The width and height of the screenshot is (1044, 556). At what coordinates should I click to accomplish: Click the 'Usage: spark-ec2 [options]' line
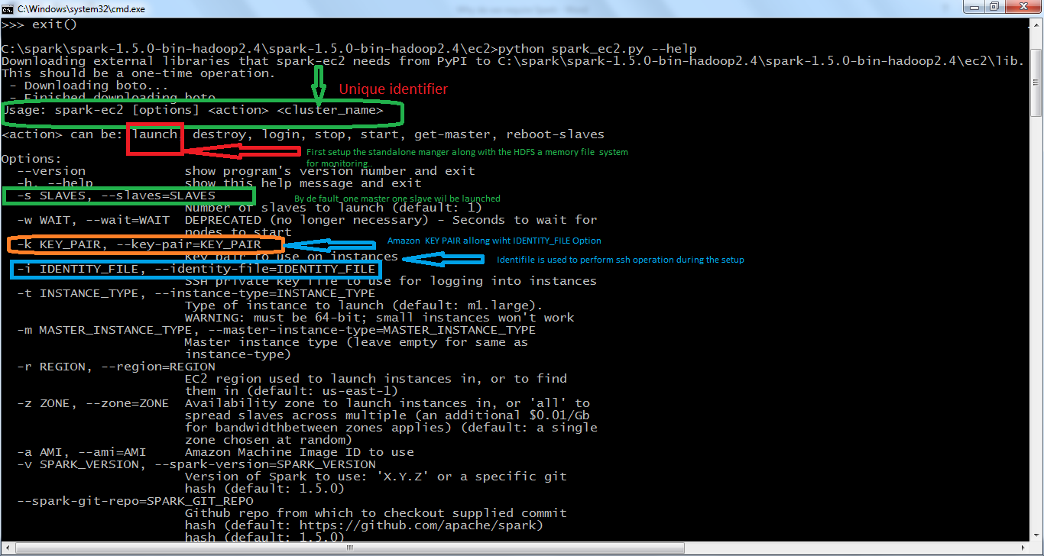[193, 110]
